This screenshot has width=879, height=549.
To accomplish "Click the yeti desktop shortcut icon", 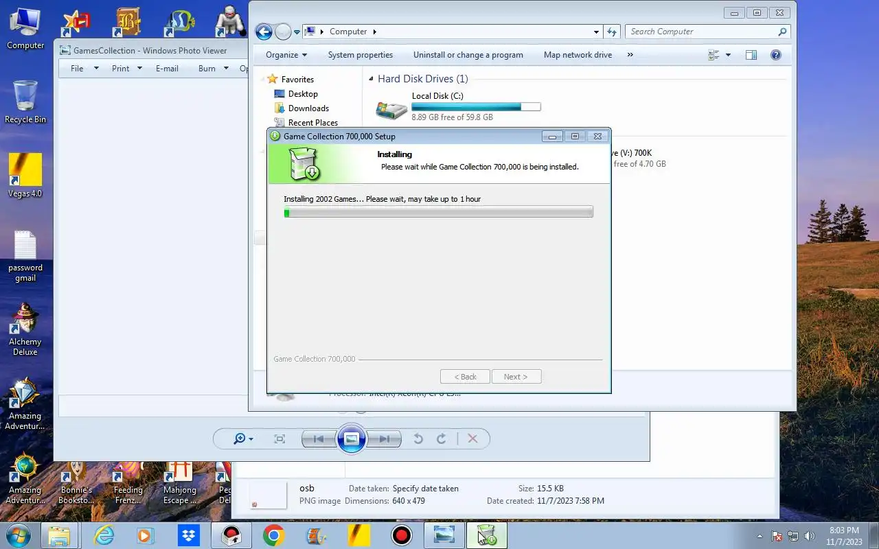I will [x=231, y=21].
